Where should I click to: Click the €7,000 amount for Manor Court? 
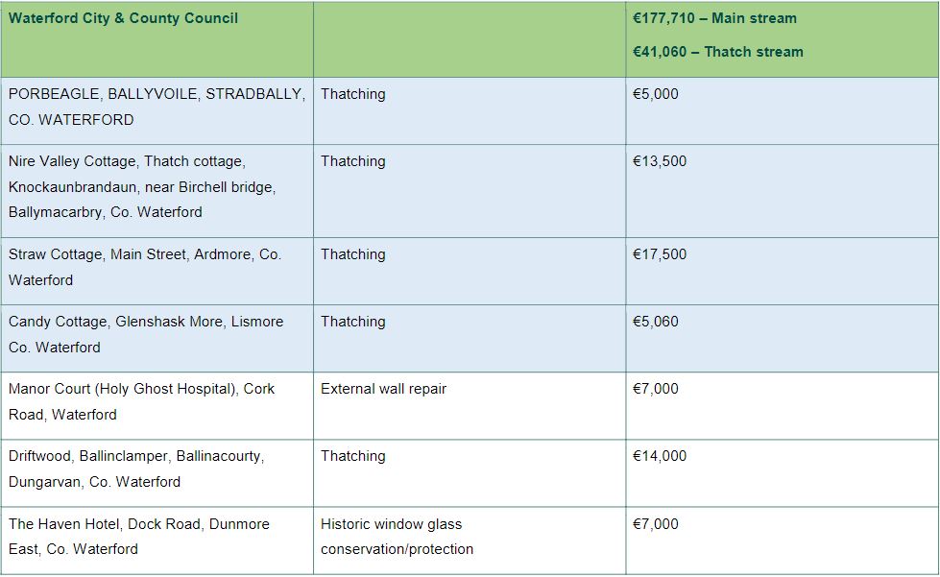pos(655,389)
